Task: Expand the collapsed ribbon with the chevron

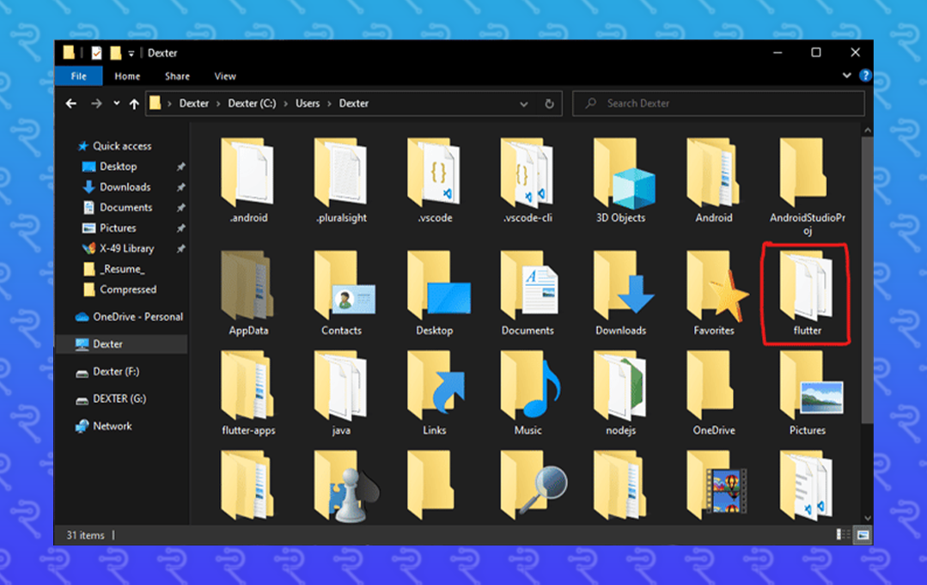Action: [x=847, y=76]
